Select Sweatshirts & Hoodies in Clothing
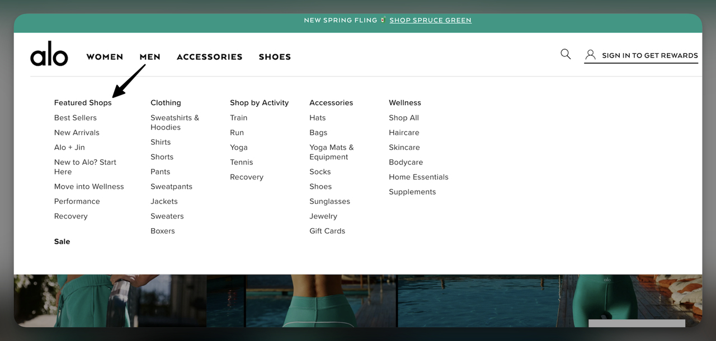The height and width of the screenshot is (341, 716). (175, 122)
